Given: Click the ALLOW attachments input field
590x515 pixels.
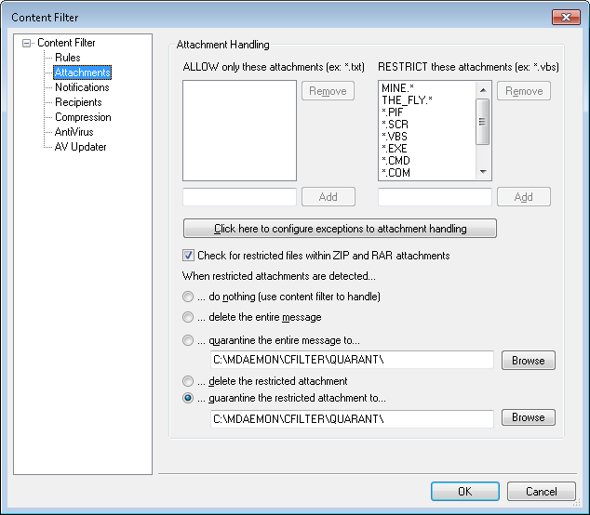Looking at the screenshot, I should [239, 197].
